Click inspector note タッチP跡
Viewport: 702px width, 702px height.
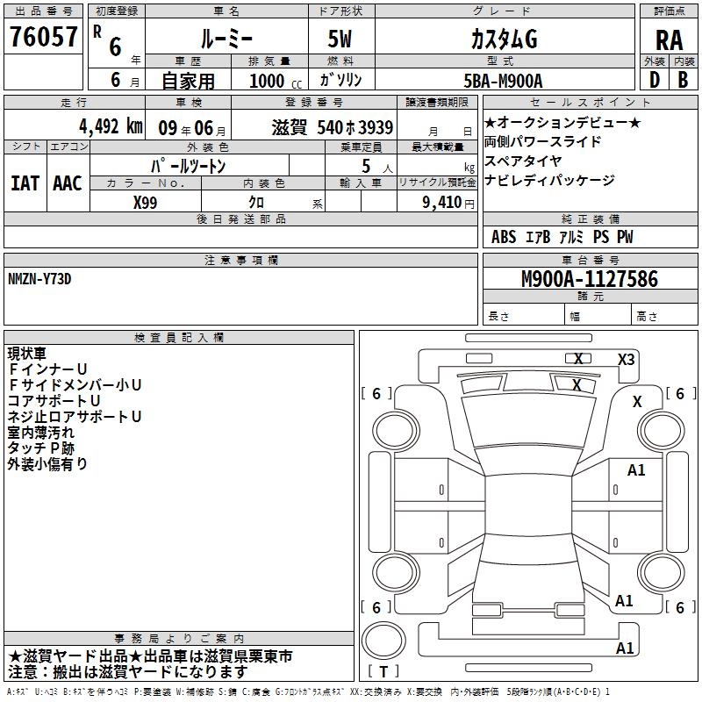point(40,448)
